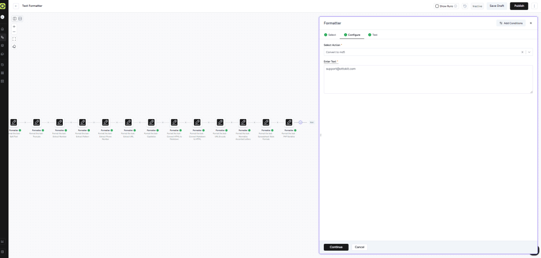Expand the Select Action dropdown chevron
The width and height of the screenshot is (541, 258).
529,52
